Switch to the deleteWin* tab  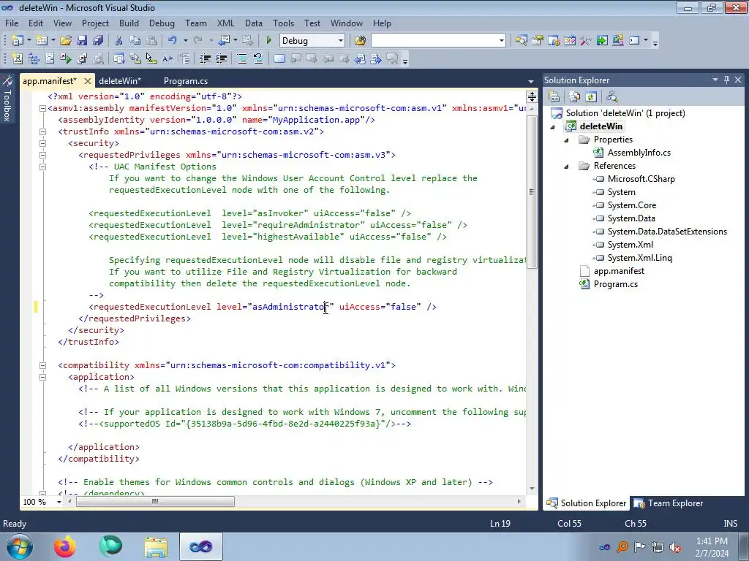120,81
